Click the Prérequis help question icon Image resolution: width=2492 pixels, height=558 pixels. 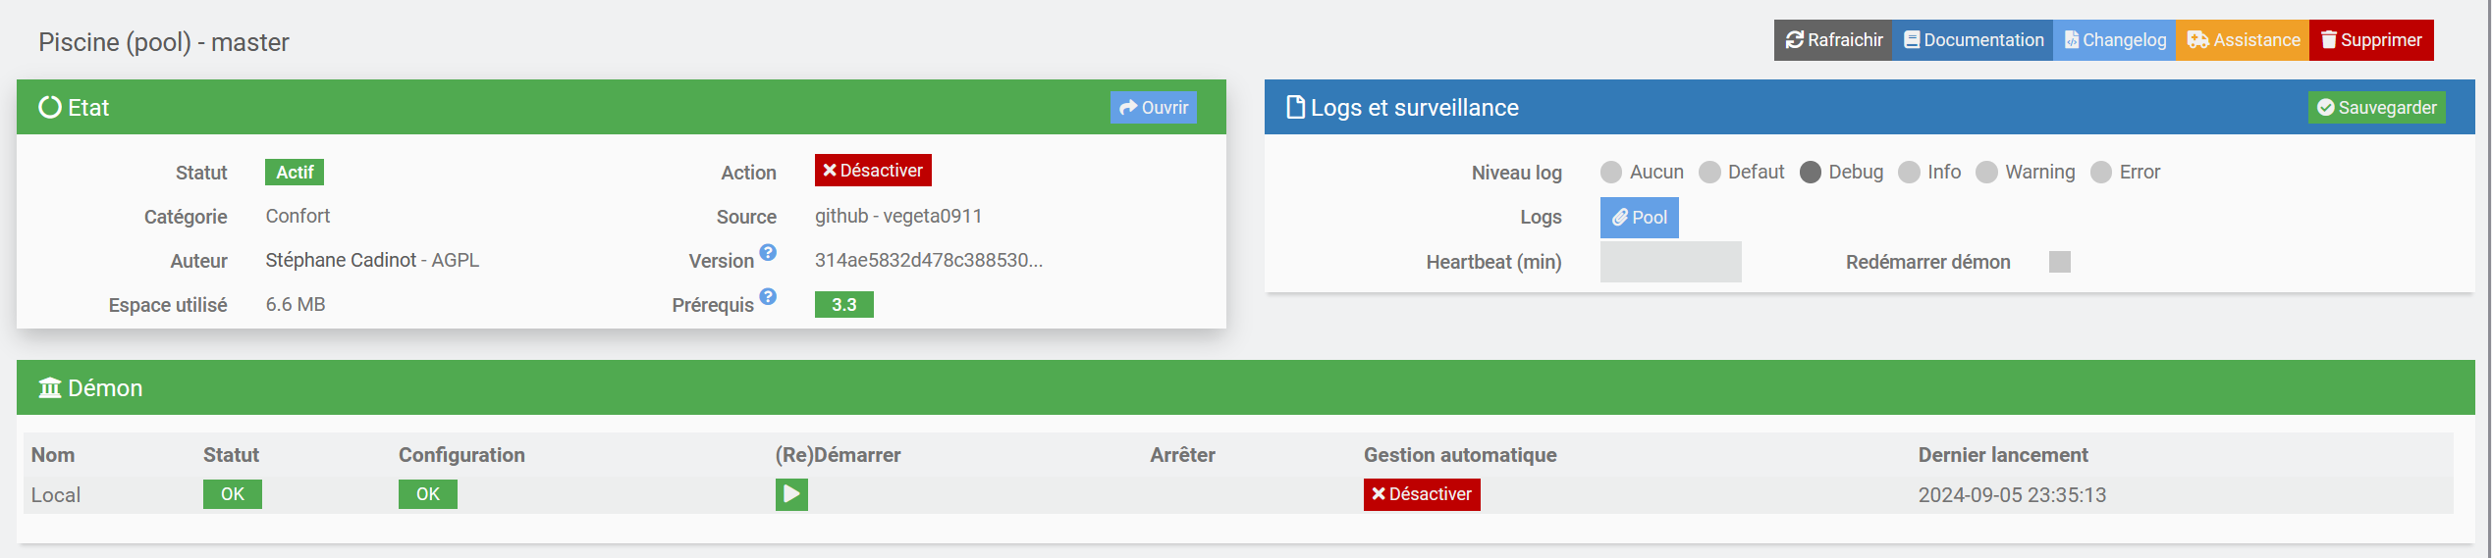(x=768, y=296)
